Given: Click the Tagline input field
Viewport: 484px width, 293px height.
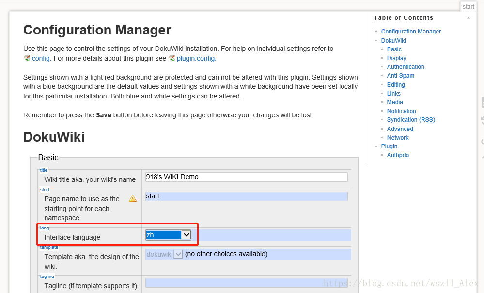Looking at the screenshot, I should tap(246, 283).
